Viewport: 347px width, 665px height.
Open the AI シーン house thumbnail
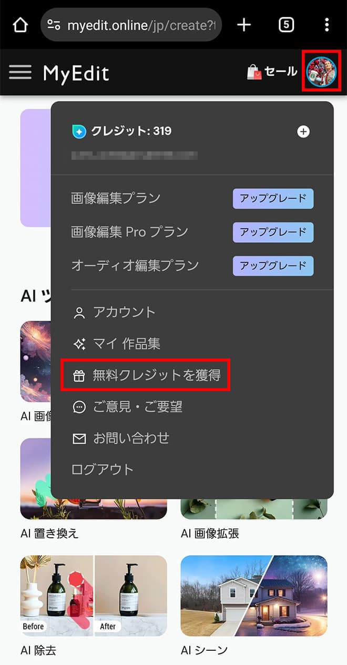pos(254,596)
